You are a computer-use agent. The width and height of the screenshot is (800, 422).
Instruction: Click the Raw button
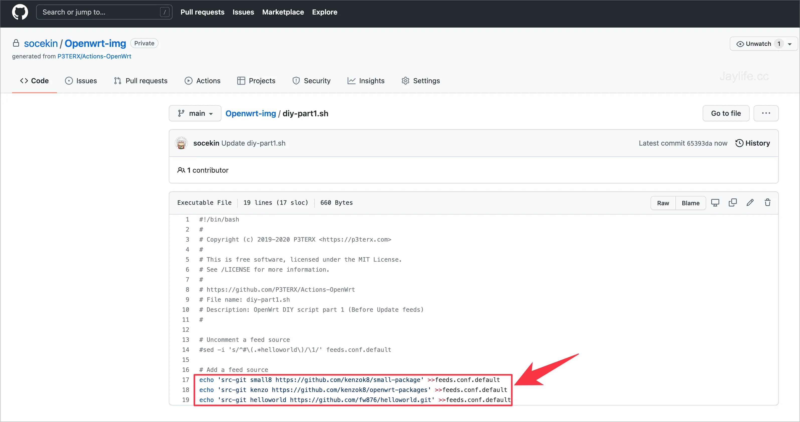click(x=663, y=203)
